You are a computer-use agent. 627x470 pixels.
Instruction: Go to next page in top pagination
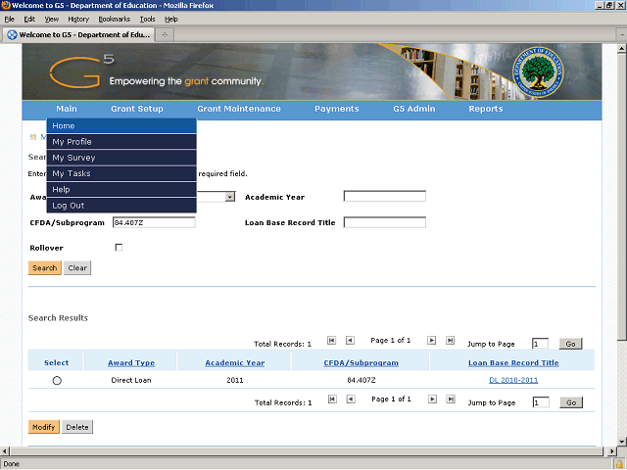pyautogui.click(x=431, y=341)
